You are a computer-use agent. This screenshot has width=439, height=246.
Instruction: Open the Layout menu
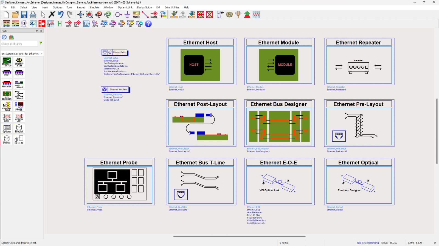pyautogui.click(x=81, y=7)
